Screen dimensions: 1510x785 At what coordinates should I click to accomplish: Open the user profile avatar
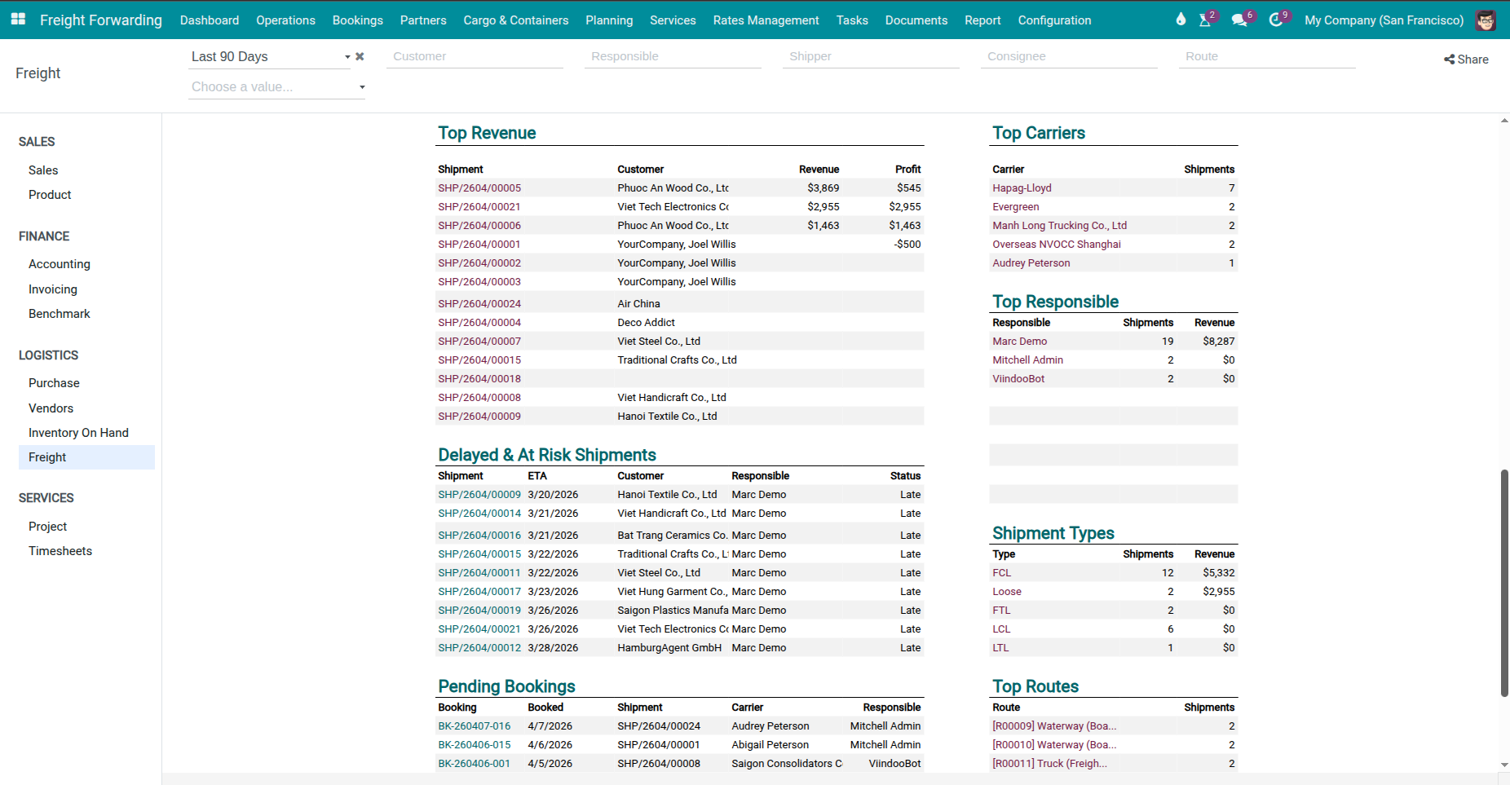1486,20
